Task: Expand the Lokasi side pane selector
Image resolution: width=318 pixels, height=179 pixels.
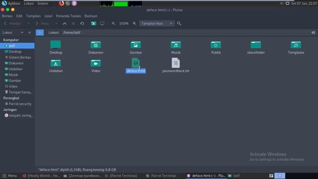Action: pos(22,32)
